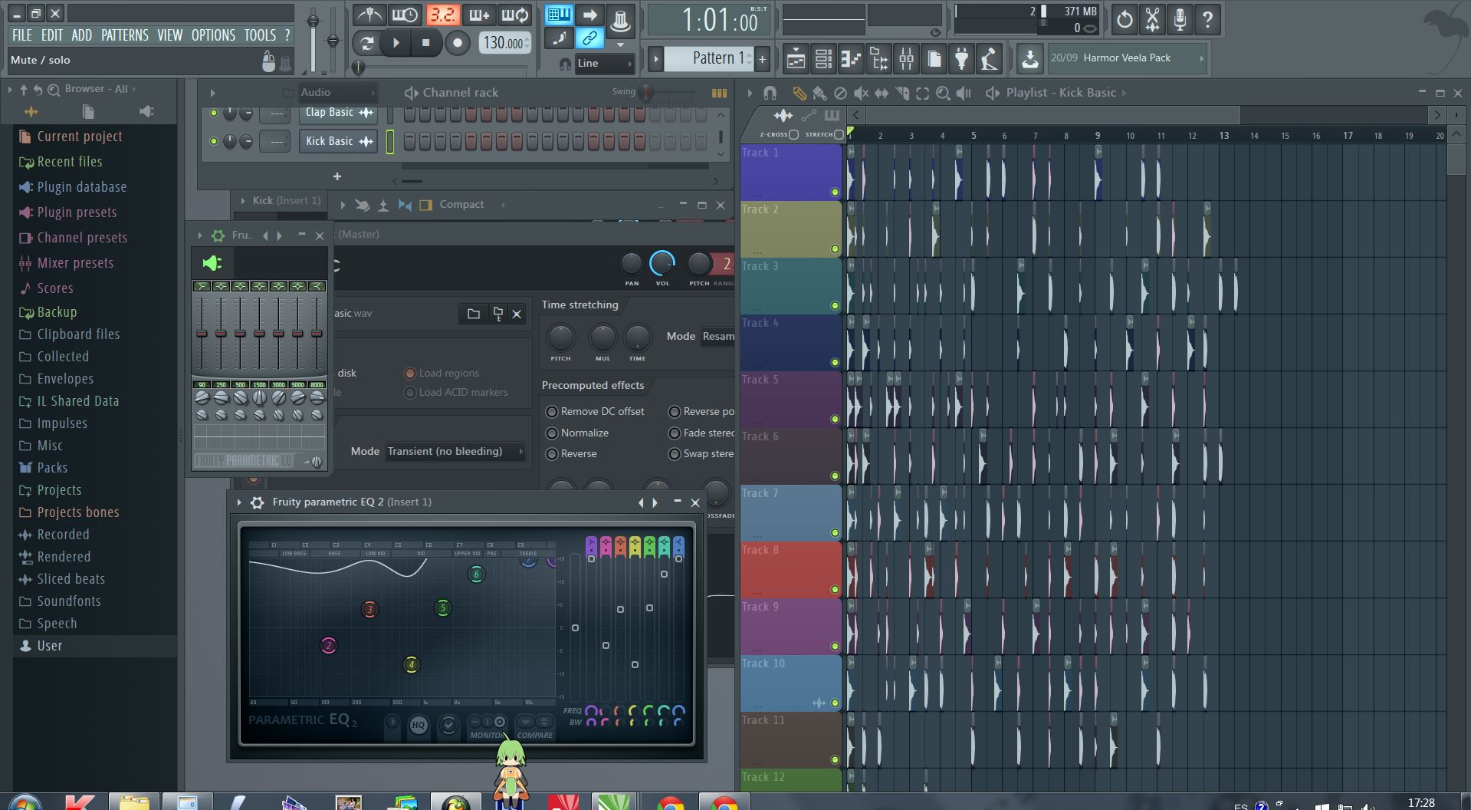
Task: Add a channel with the plus button
Action: tap(337, 176)
